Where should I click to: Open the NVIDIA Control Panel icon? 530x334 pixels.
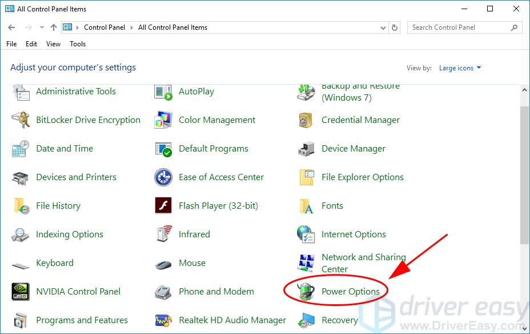point(21,291)
